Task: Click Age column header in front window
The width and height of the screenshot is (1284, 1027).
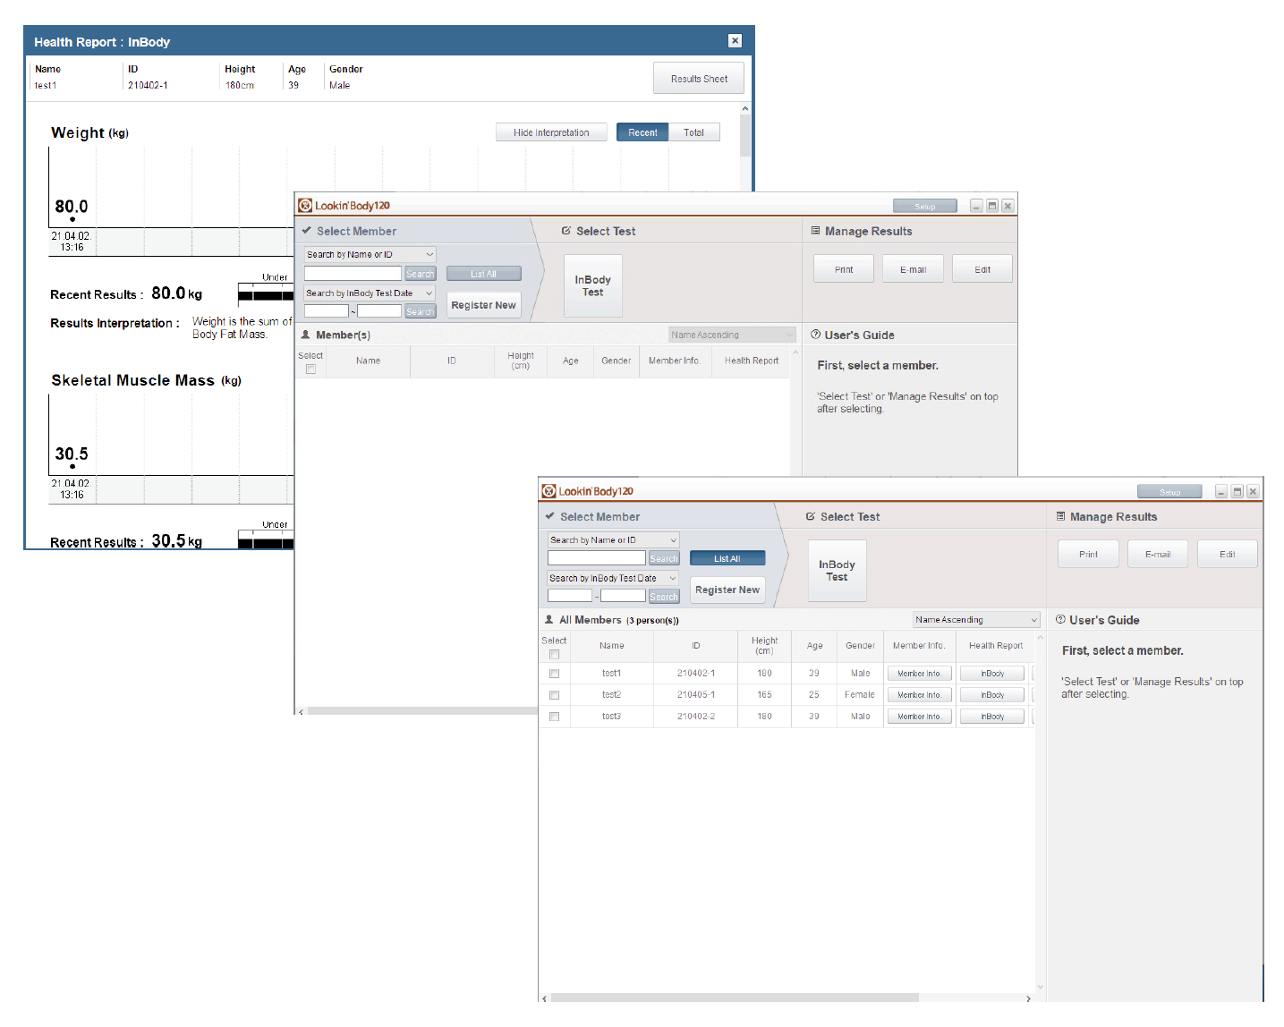Action: (814, 645)
